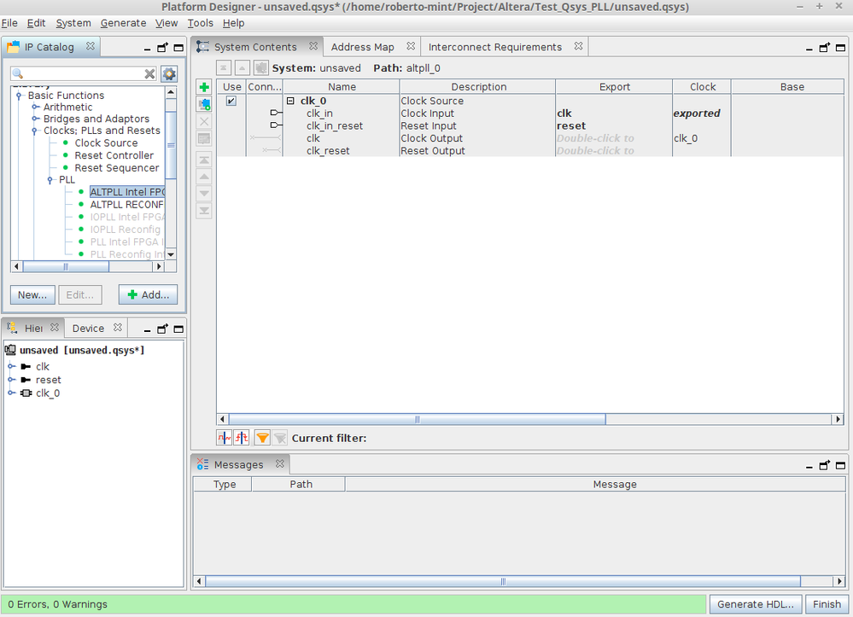The height and width of the screenshot is (617, 853).
Task: Open the System menu
Action: 73,23
